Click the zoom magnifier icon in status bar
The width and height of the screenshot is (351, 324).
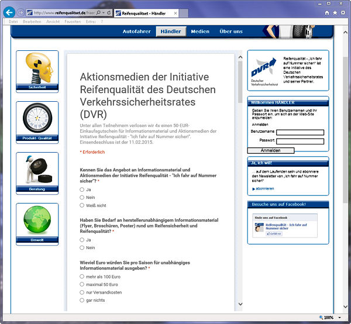(321, 318)
